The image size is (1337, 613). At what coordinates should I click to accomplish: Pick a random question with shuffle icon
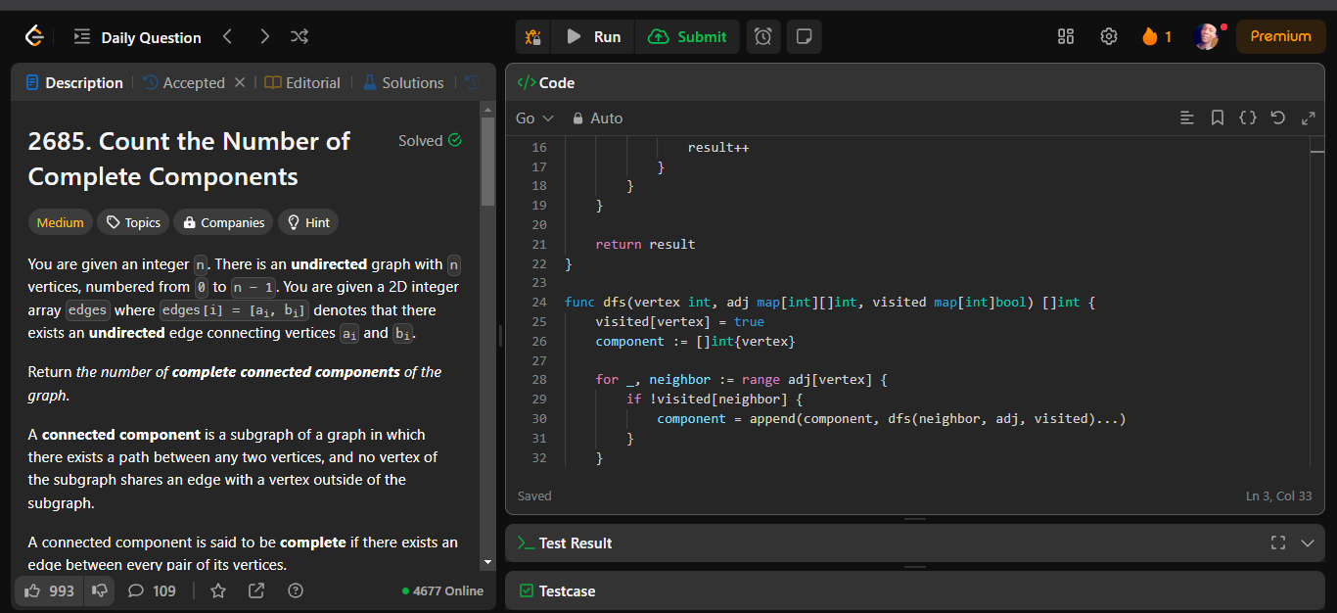point(300,37)
